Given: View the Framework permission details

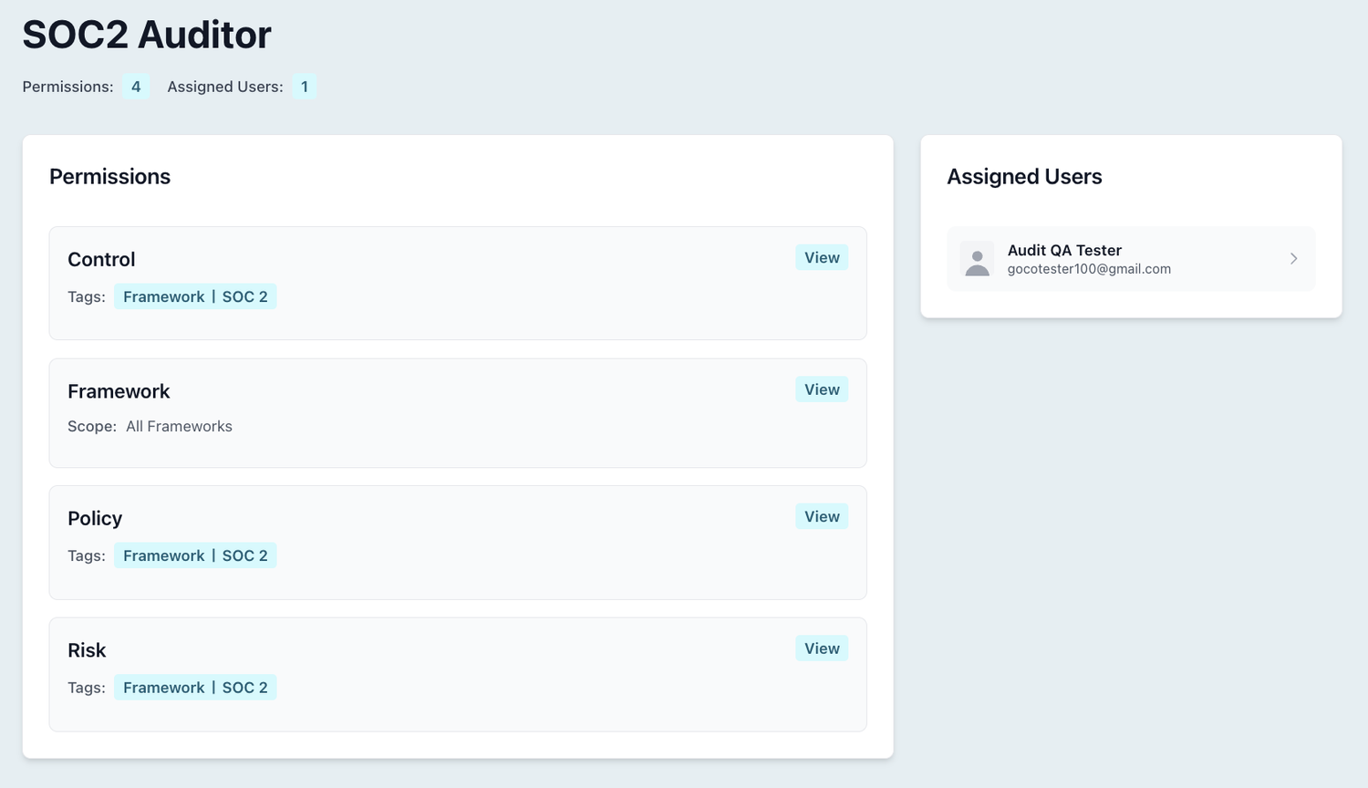Looking at the screenshot, I should 820,389.
